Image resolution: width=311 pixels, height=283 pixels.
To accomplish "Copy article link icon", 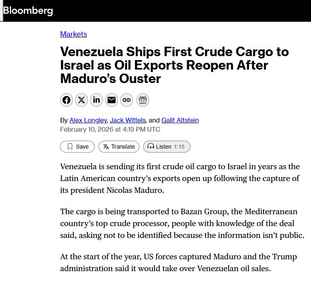I will pos(127,100).
